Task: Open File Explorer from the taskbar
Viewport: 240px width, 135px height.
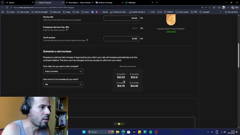Action: [x=117, y=132]
